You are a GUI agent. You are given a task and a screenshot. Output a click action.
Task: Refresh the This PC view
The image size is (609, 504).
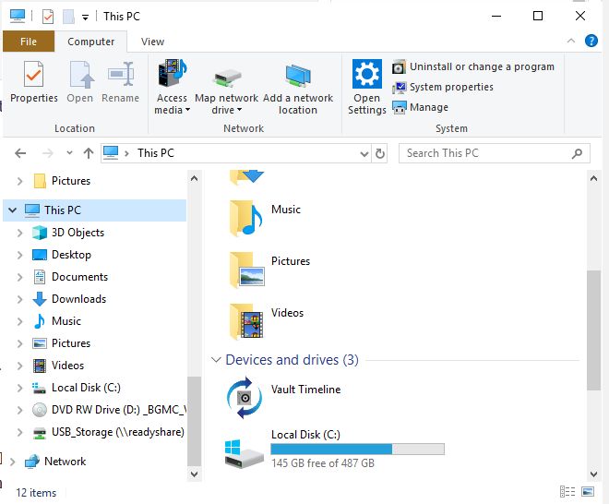tap(380, 154)
